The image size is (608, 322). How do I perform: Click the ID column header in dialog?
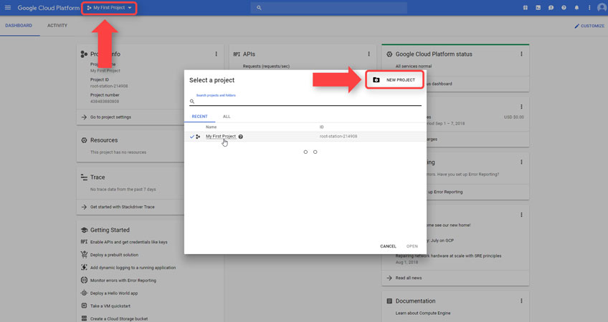point(321,127)
